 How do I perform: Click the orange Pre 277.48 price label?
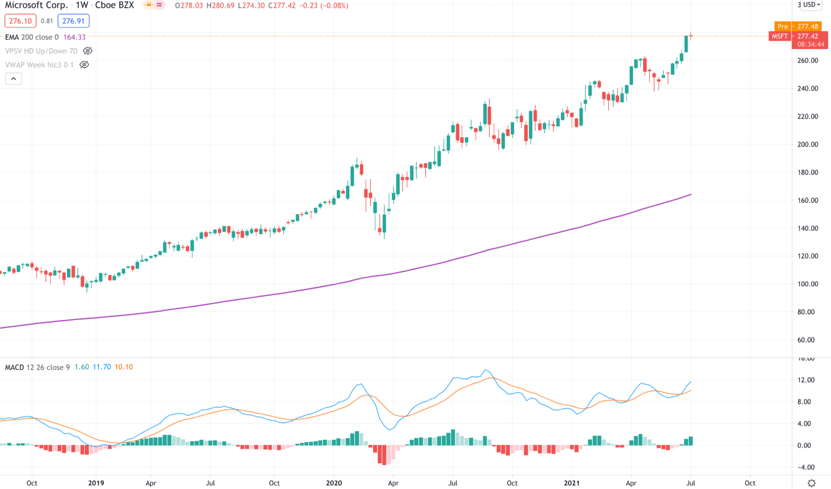click(798, 26)
